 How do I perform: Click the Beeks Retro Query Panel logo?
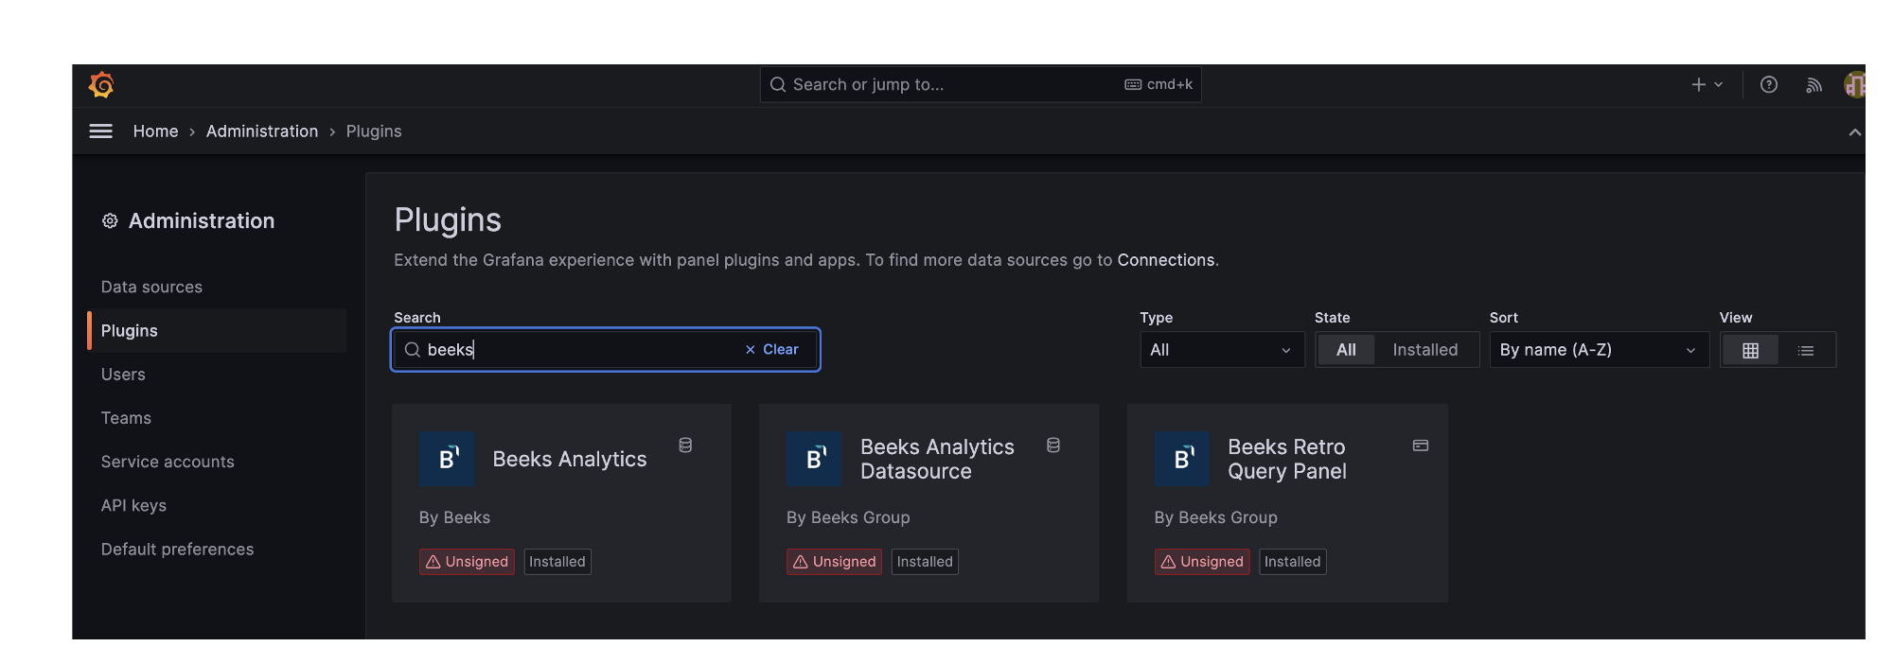pos(1181,459)
